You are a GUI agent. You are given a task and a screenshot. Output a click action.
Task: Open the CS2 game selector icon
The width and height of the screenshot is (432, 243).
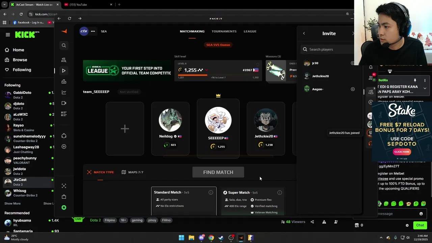click(x=84, y=31)
